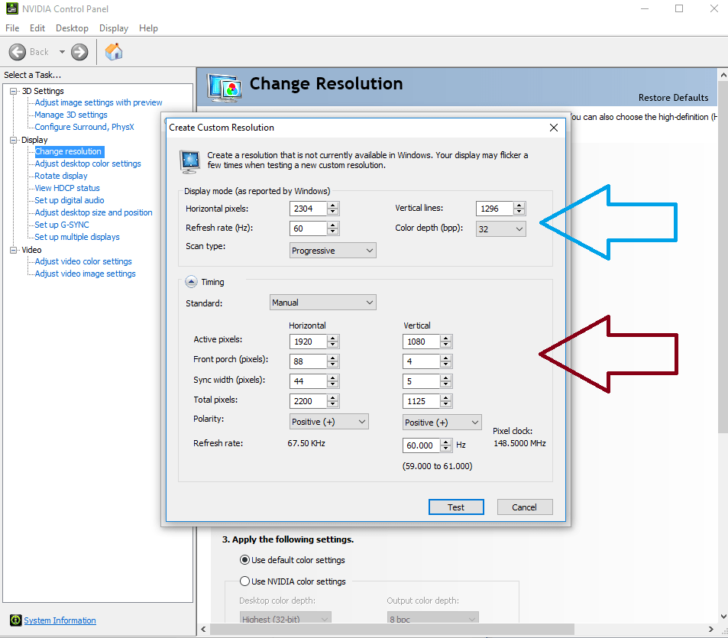Select Manage 3D settings

(x=71, y=115)
